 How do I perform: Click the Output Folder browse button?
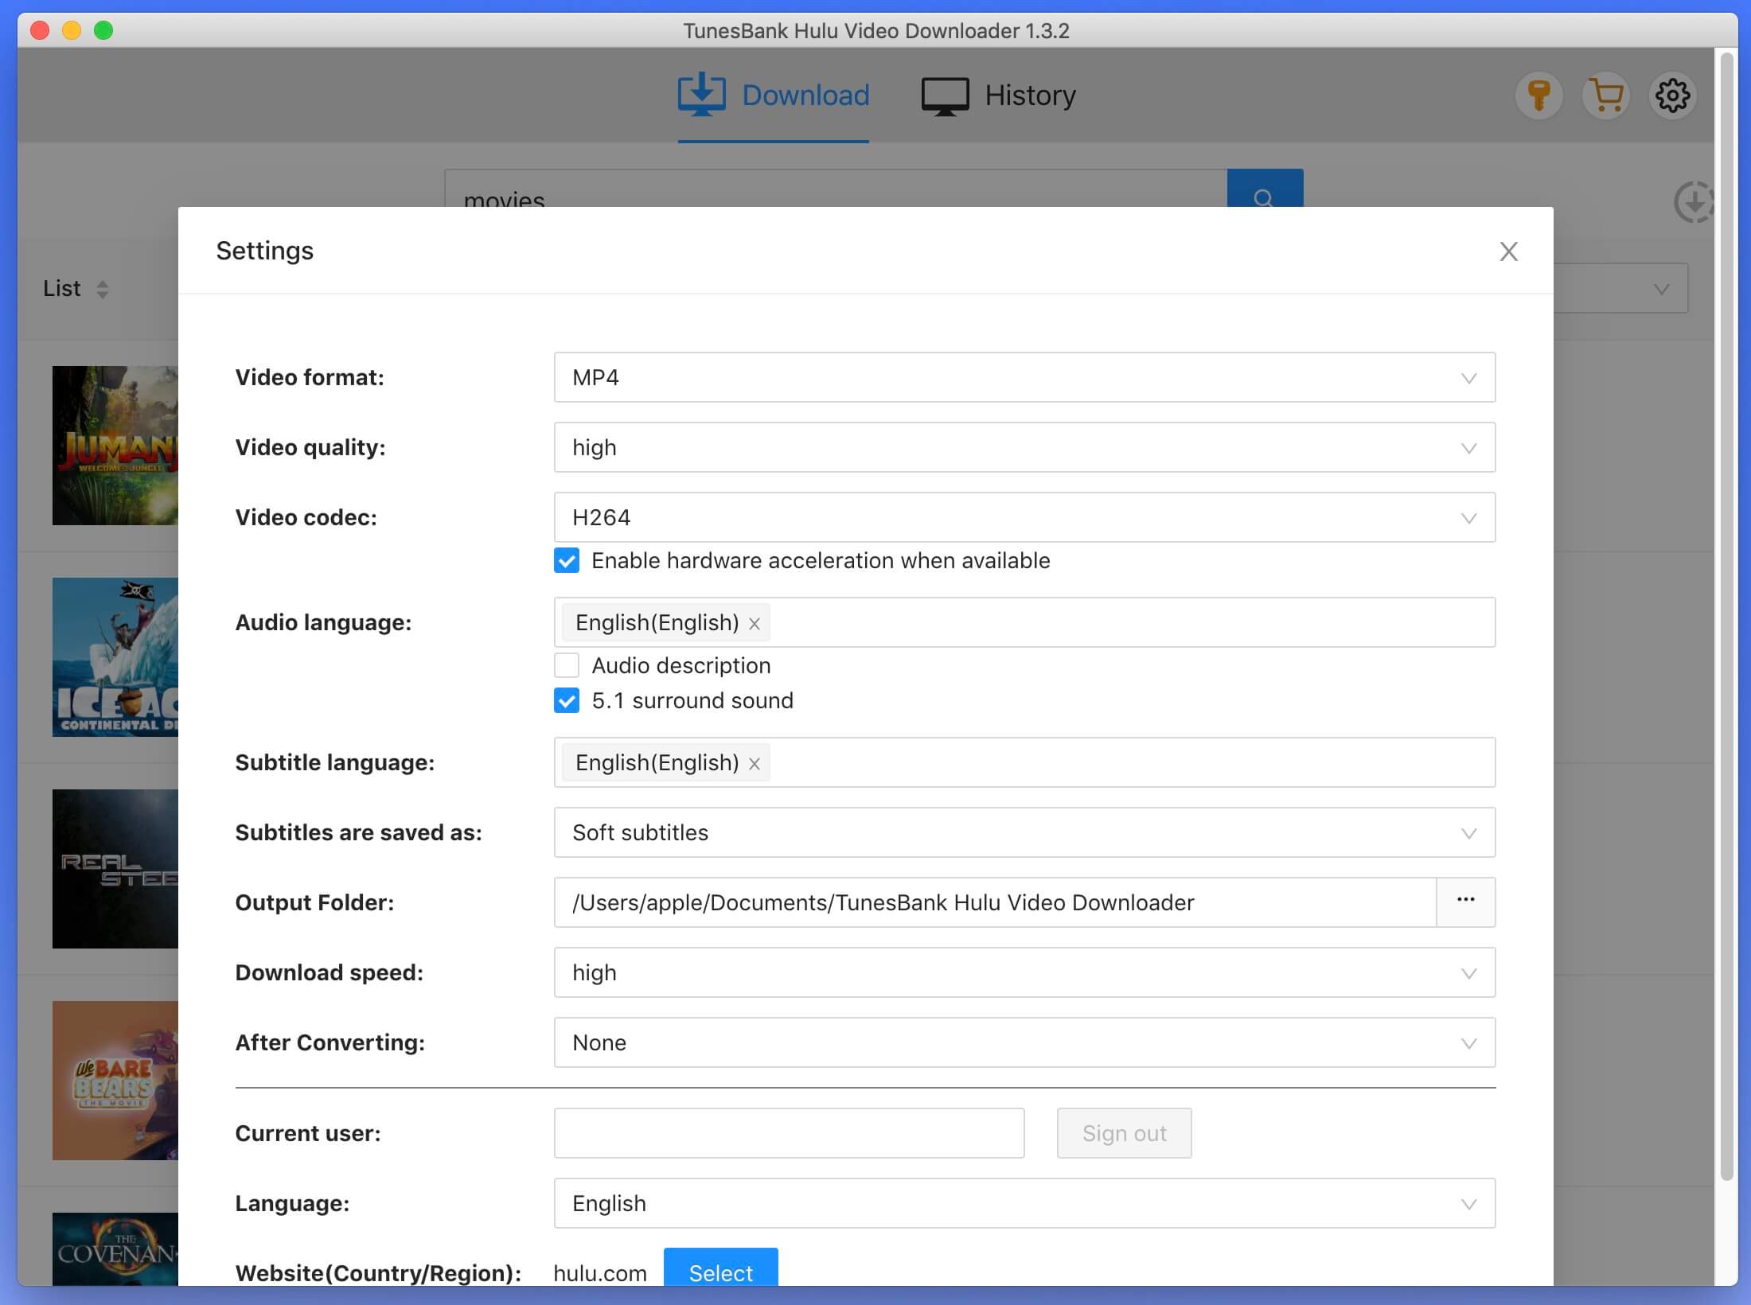[x=1466, y=902]
